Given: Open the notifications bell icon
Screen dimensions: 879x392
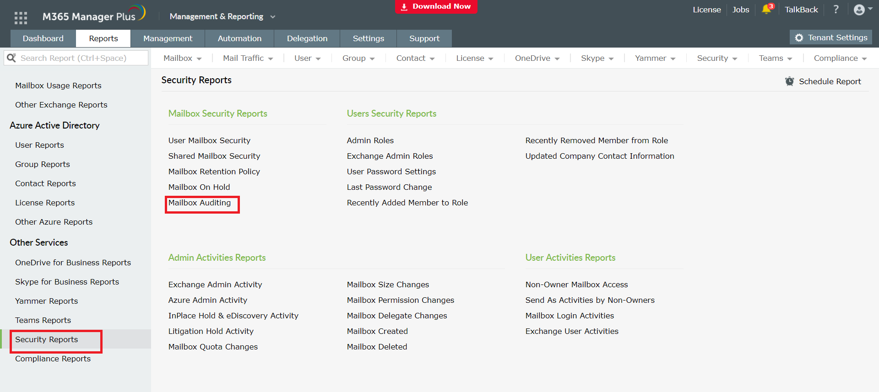Looking at the screenshot, I should (767, 9).
